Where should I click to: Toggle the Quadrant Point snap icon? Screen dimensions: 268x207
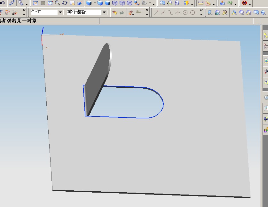[193, 12]
